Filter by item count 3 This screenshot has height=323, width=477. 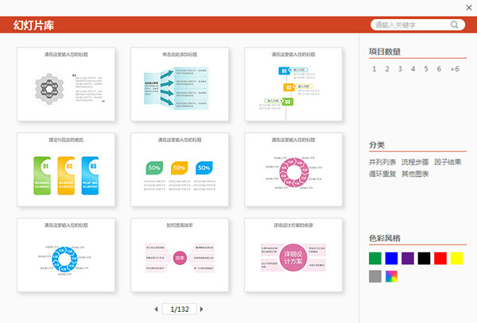coord(401,69)
